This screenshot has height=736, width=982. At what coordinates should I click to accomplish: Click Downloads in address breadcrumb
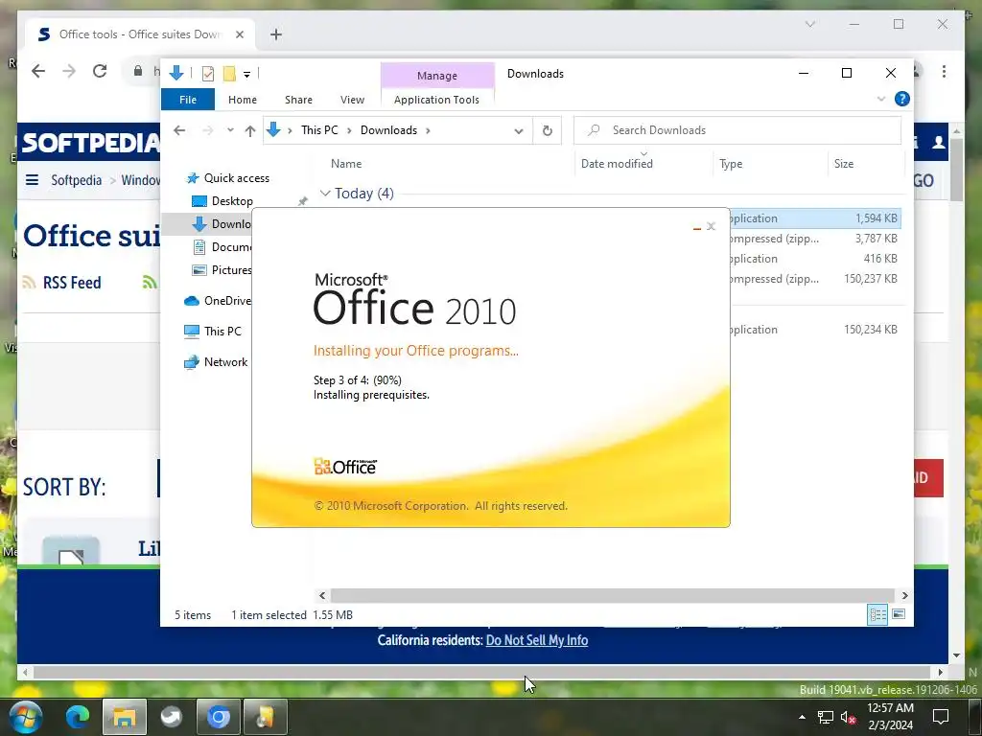(x=388, y=130)
